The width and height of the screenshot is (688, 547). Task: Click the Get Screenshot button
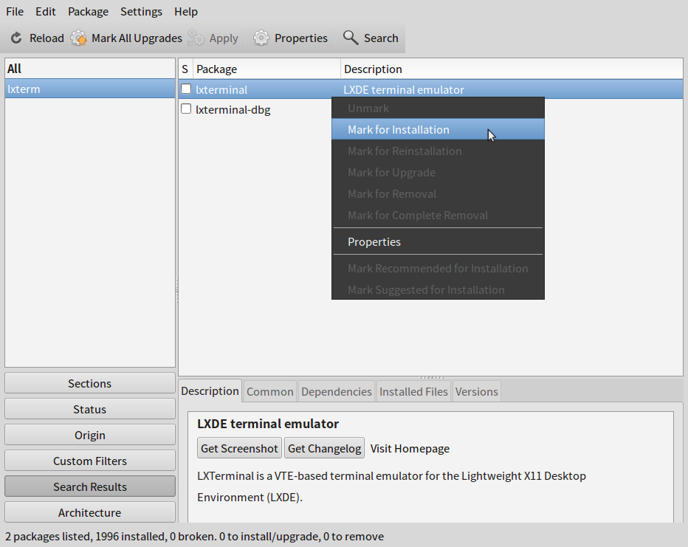[239, 448]
